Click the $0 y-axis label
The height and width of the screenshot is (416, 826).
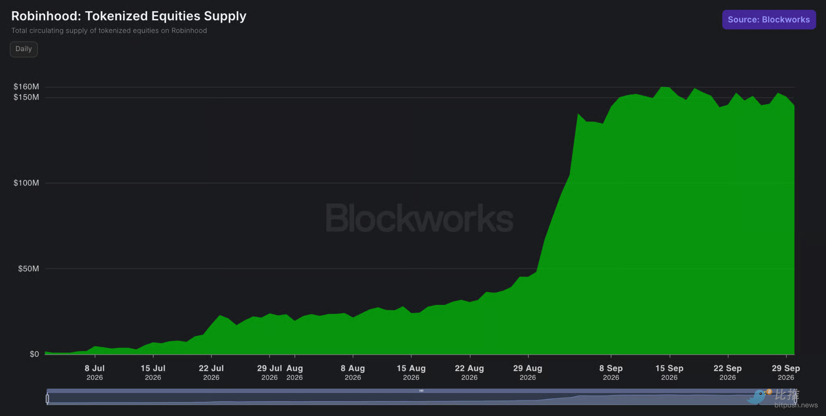pyautogui.click(x=34, y=354)
